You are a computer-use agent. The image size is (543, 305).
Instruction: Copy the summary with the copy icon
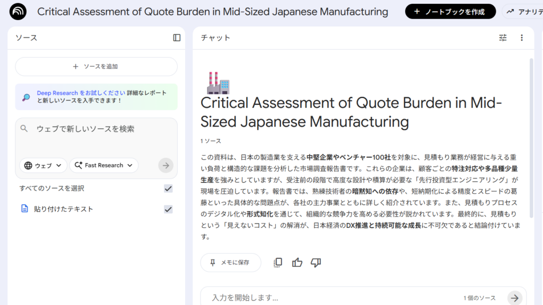278,263
